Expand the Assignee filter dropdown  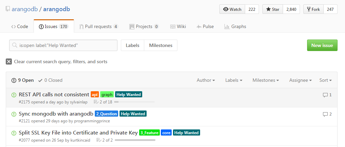click(300, 80)
